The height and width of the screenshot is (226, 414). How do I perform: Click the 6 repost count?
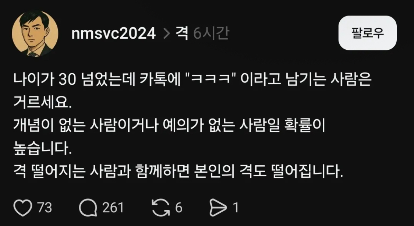click(x=179, y=208)
